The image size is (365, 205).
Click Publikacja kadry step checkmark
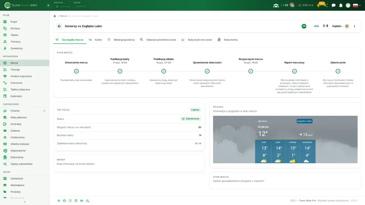pos(120,71)
